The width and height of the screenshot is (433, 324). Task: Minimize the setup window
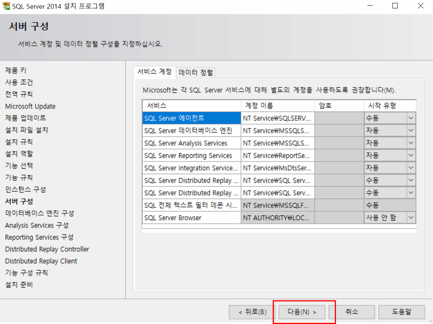tap(370, 6)
